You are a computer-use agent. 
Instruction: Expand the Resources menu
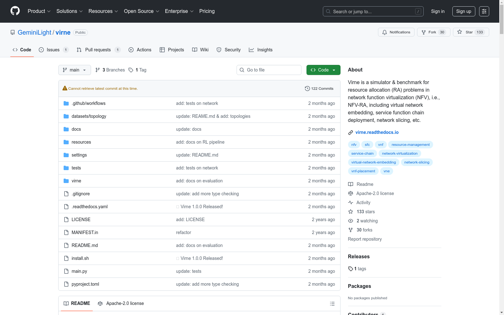[103, 11]
